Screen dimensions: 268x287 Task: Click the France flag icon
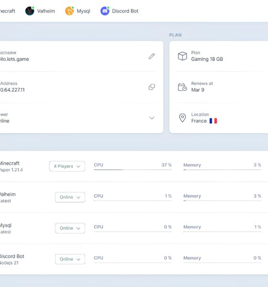213,121
